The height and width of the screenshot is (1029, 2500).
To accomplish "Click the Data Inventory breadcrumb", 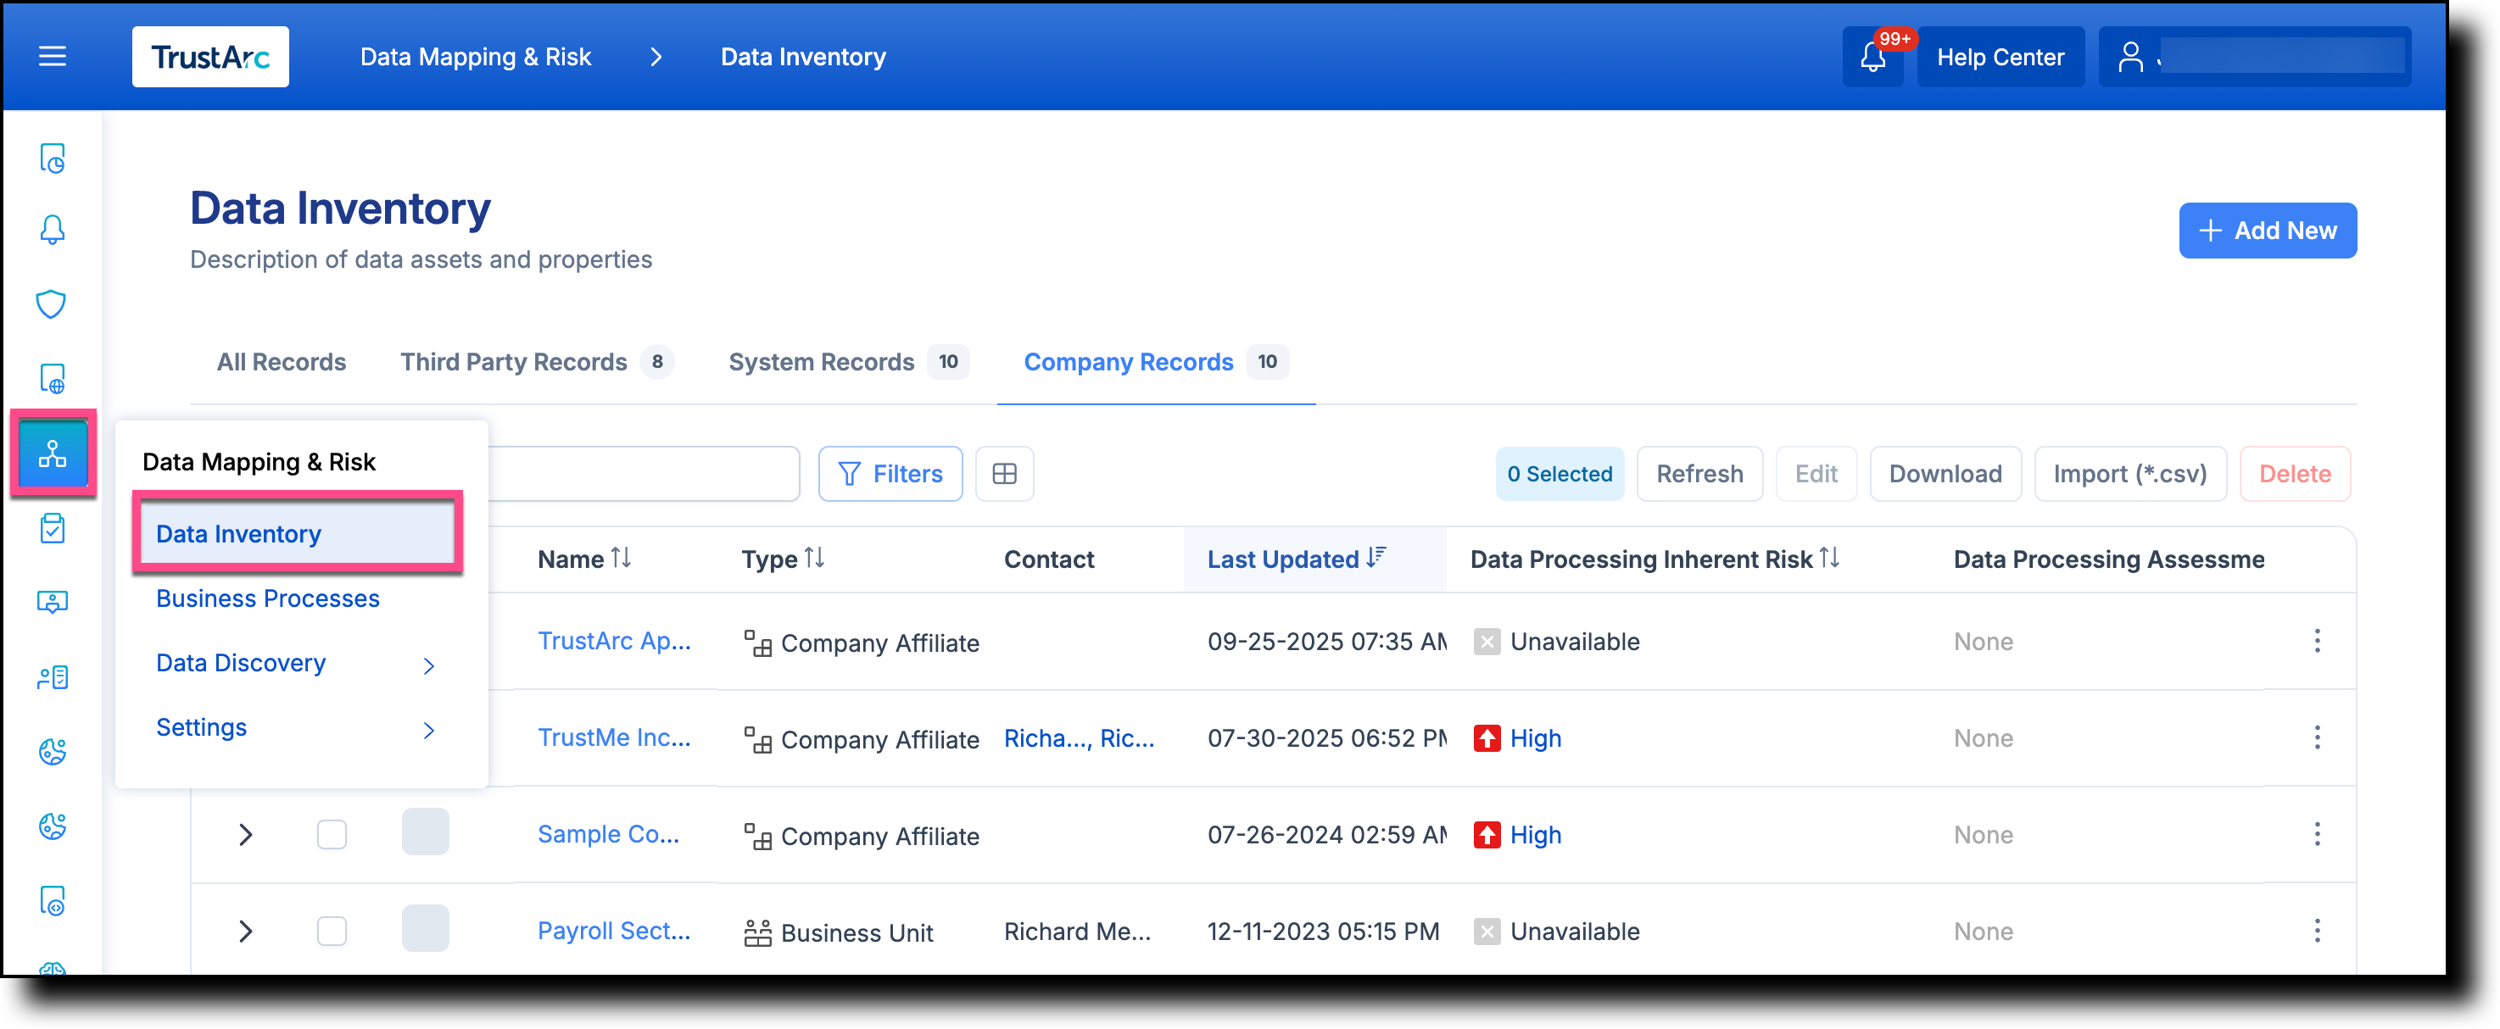I will pyautogui.click(x=802, y=58).
